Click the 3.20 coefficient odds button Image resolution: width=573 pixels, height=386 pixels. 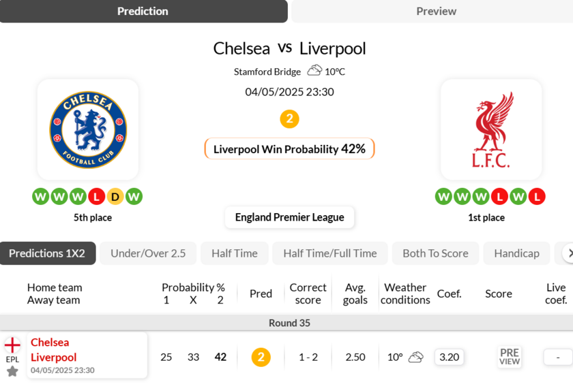[x=449, y=357]
